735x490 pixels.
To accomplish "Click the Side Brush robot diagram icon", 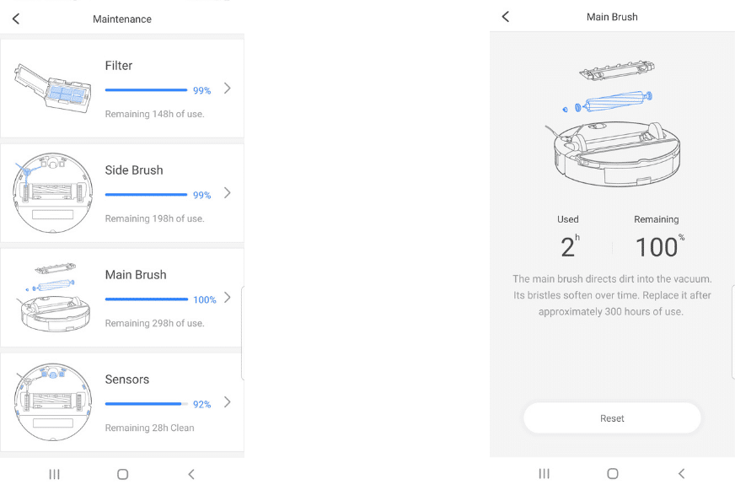I will click(52, 192).
